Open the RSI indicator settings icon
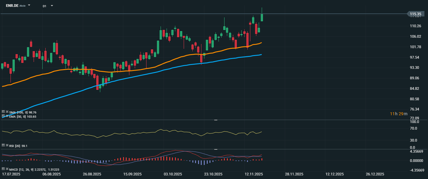The image size is (428, 179). [x=3, y=145]
